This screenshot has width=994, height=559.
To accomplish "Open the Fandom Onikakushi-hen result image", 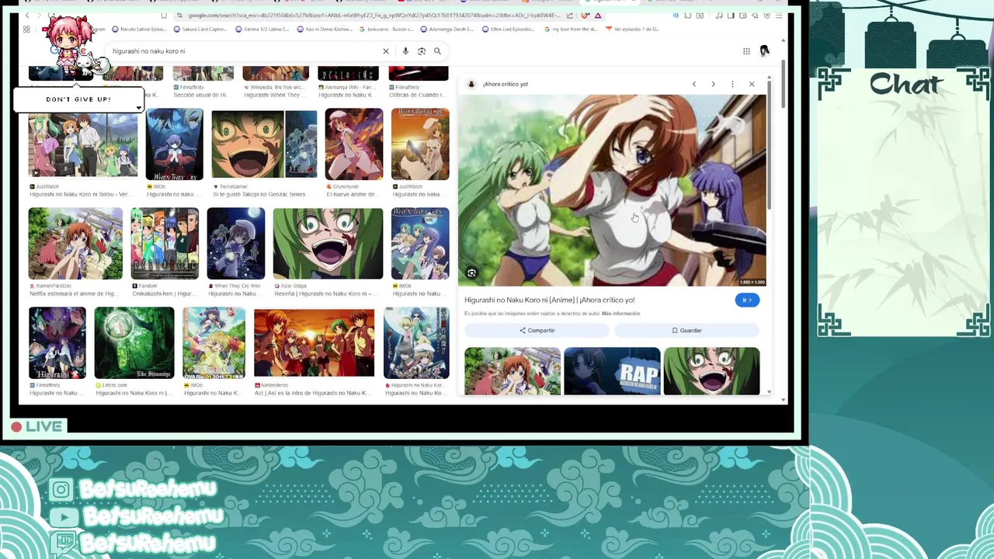I will click(x=165, y=244).
